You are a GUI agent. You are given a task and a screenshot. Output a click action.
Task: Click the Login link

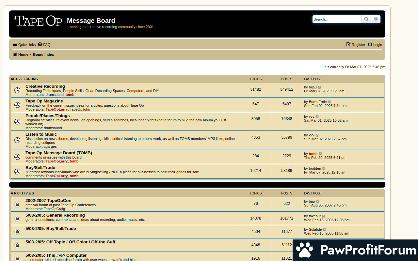tap(375, 45)
